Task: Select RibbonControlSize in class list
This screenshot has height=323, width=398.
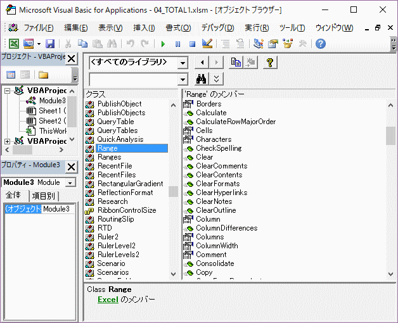Action: [x=127, y=210]
